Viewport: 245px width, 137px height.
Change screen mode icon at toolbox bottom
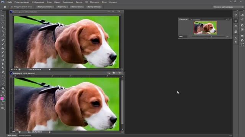coord(3,108)
